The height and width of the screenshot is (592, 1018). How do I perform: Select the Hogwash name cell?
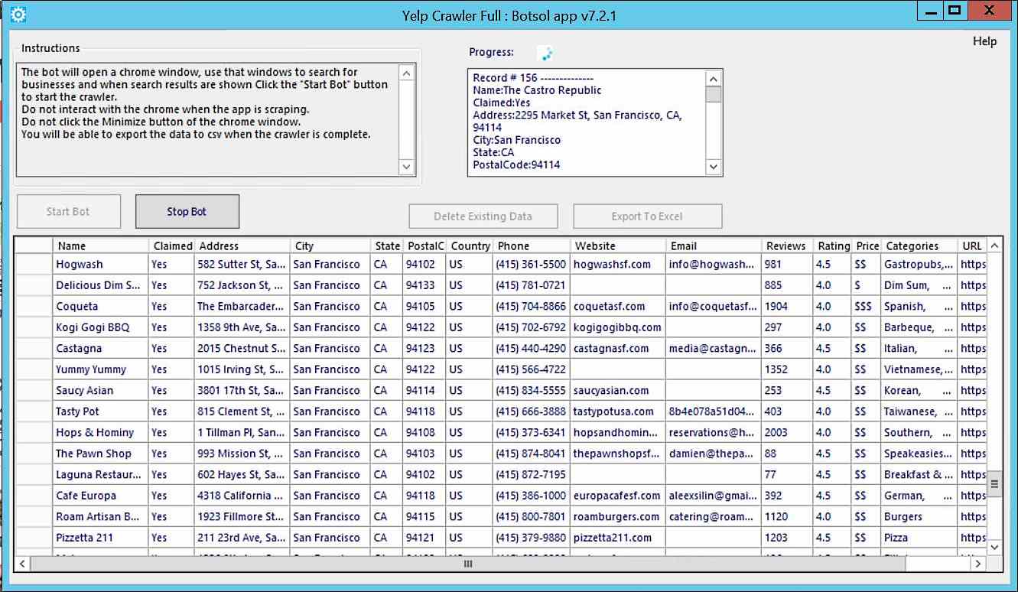[101, 265]
